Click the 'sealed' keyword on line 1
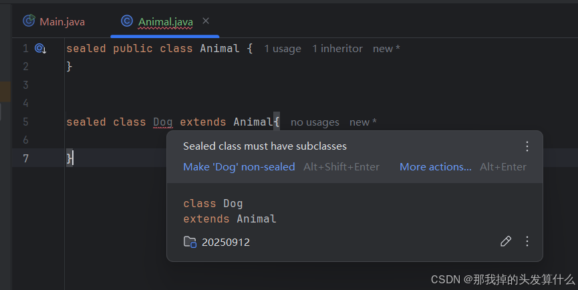This screenshot has width=578, height=290. click(x=86, y=48)
